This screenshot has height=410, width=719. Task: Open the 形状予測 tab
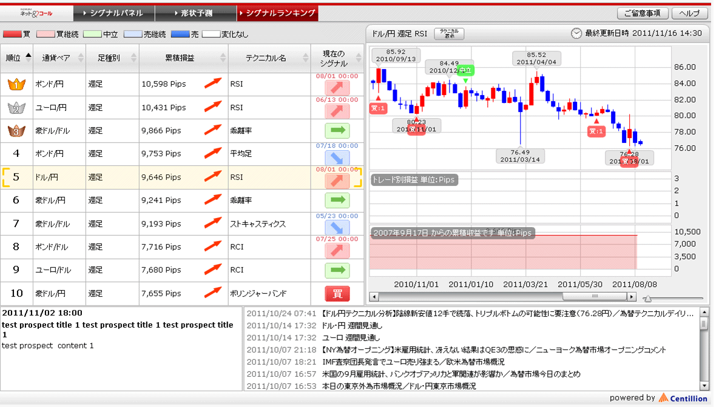pos(195,13)
